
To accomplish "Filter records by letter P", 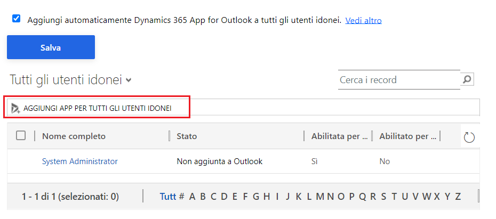I will (x=352, y=197).
